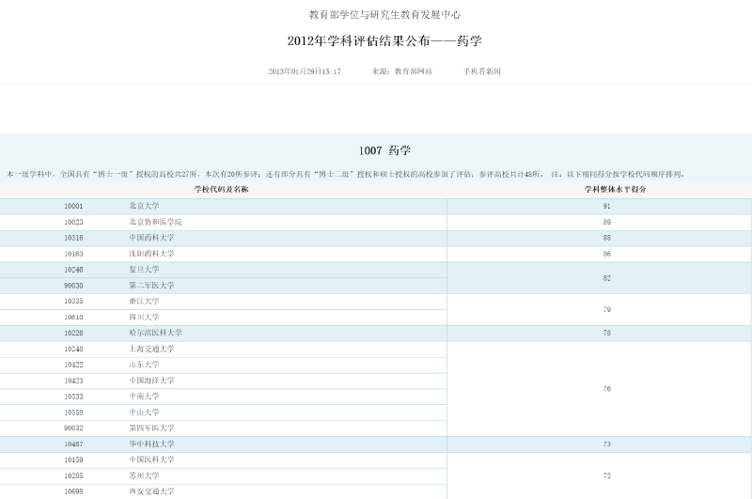Select school name 中南大学
This screenshot has height=499, width=752.
tap(144, 396)
